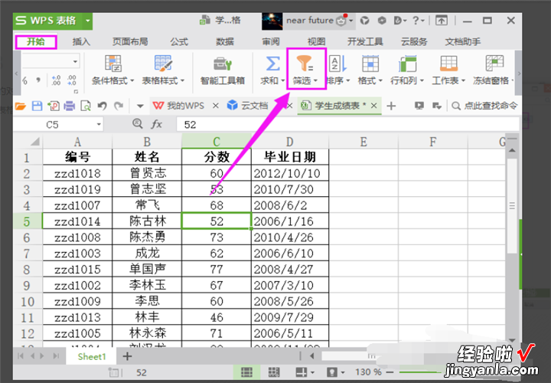Decrease decimal places icon
The image size is (551, 383).
[72, 80]
